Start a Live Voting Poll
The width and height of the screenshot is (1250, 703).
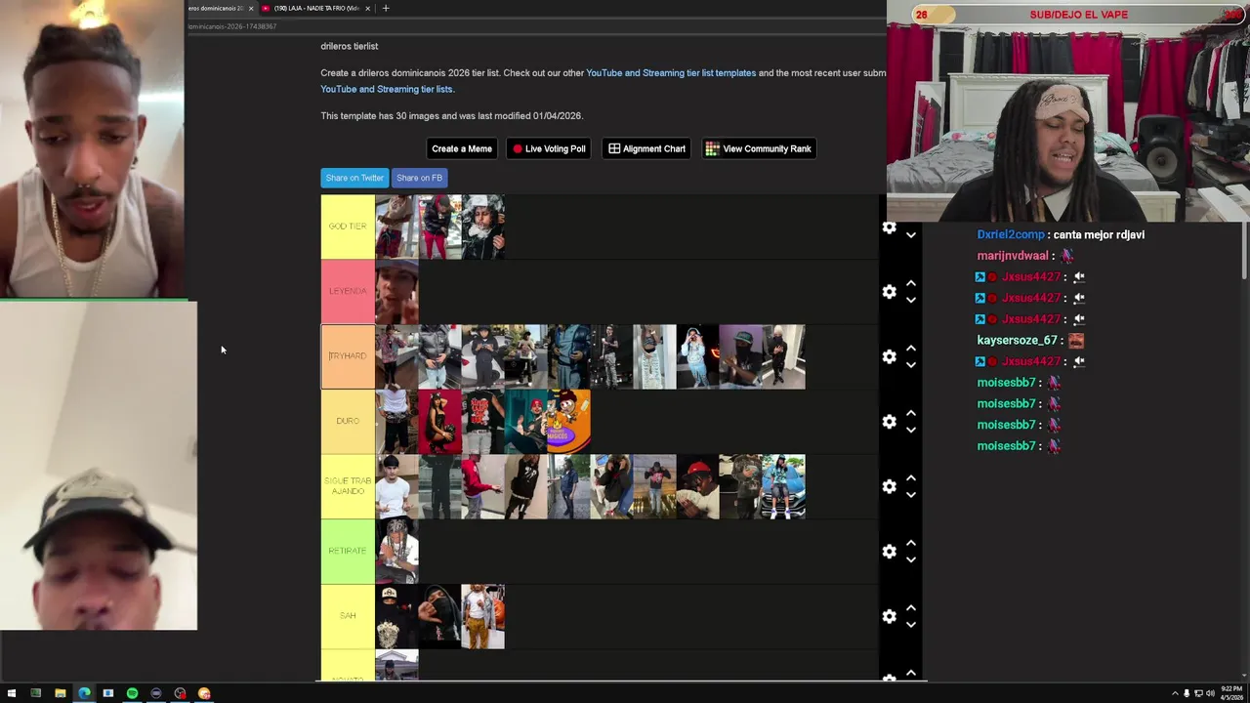click(549, 148)
